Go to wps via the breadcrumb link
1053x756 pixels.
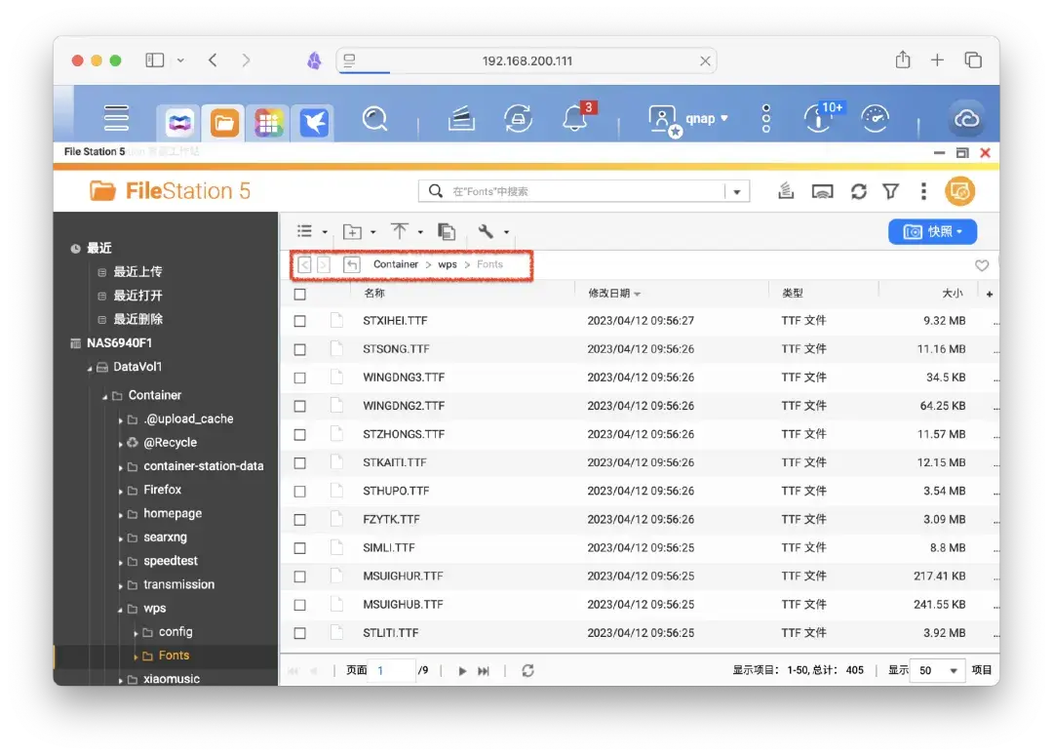pos(447,263)
